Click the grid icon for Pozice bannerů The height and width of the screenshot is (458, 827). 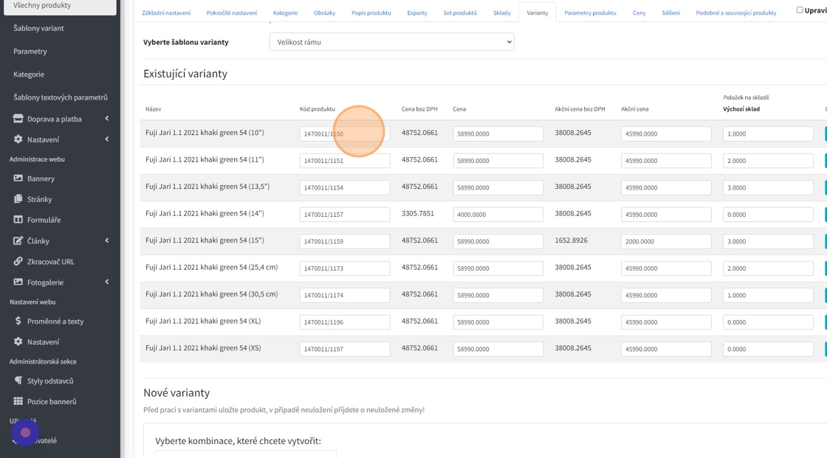tap(18, 402)
